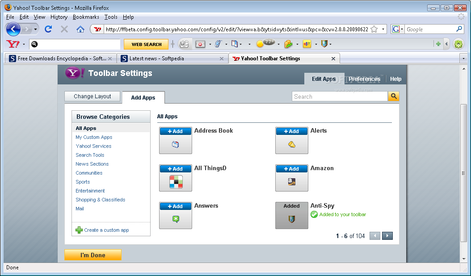
Task: Reload the current page
Action: (x=48, y=29)
